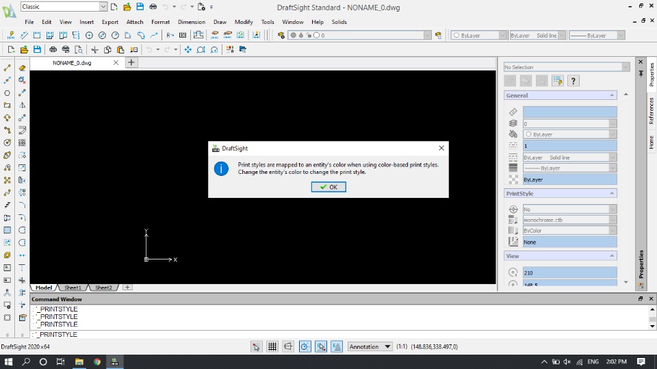Open the Dimension menu
This screenshot has width=657, height=369.
pyautogui.click(x=192, y=22)
